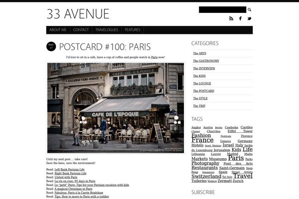Select The KIDS category
Viewport: 299px width, 199px height.
coord(199,76)
